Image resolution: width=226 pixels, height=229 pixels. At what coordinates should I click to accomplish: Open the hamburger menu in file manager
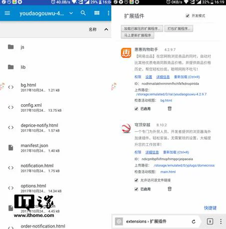(7, 13)
